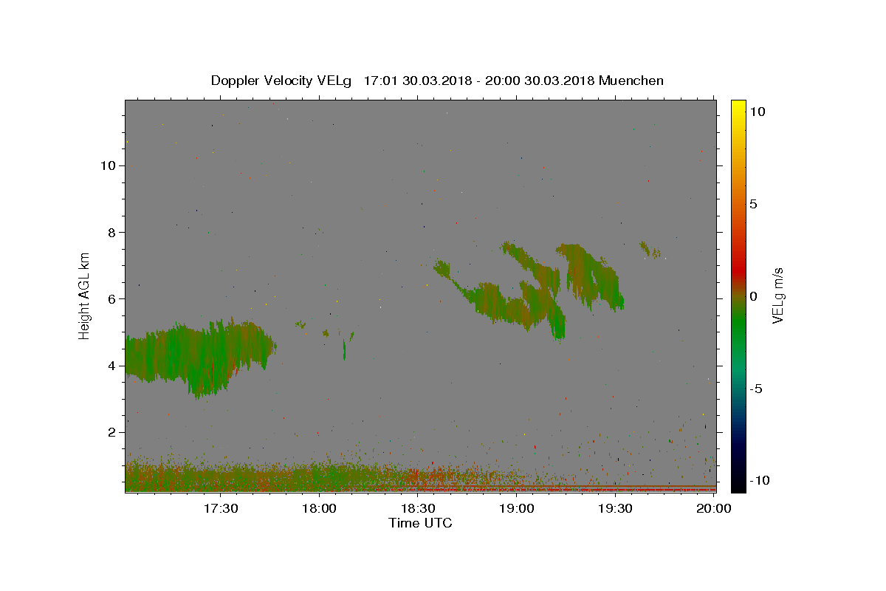
Task: Click the height axis label 4
Action: coord(113,366)
